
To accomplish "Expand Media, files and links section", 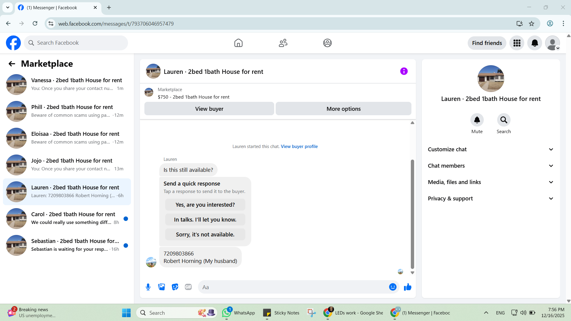I will tap(491, 182).
